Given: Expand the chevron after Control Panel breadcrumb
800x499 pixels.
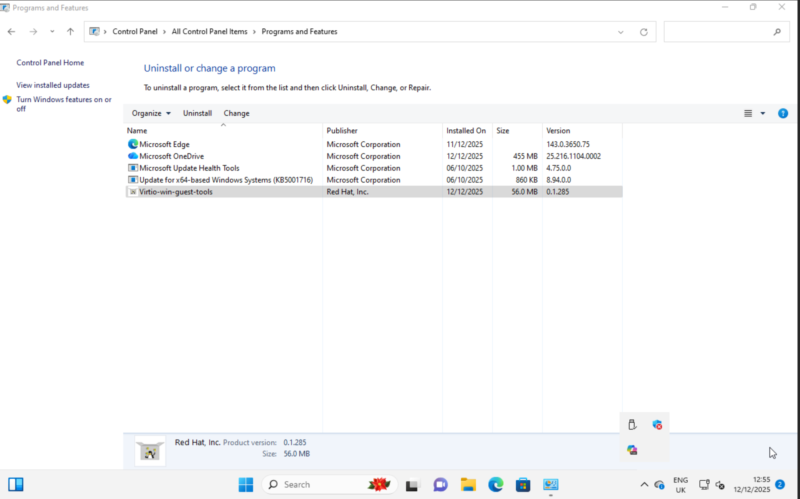Looking at the screenshot, I should pyautogui.click(x=165, y=32).
